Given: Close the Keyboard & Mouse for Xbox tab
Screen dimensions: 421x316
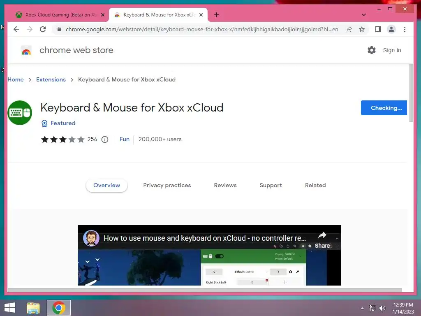Looking at the screenshot, I should coord(201,15).
